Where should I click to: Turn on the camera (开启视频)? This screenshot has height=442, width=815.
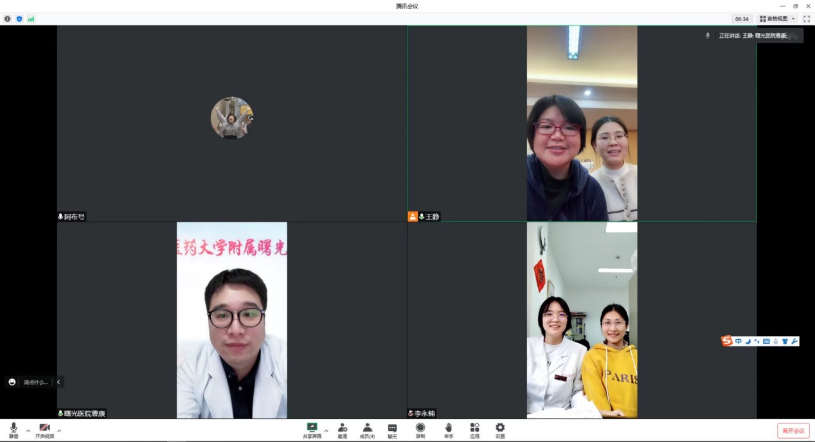(44, 430)
